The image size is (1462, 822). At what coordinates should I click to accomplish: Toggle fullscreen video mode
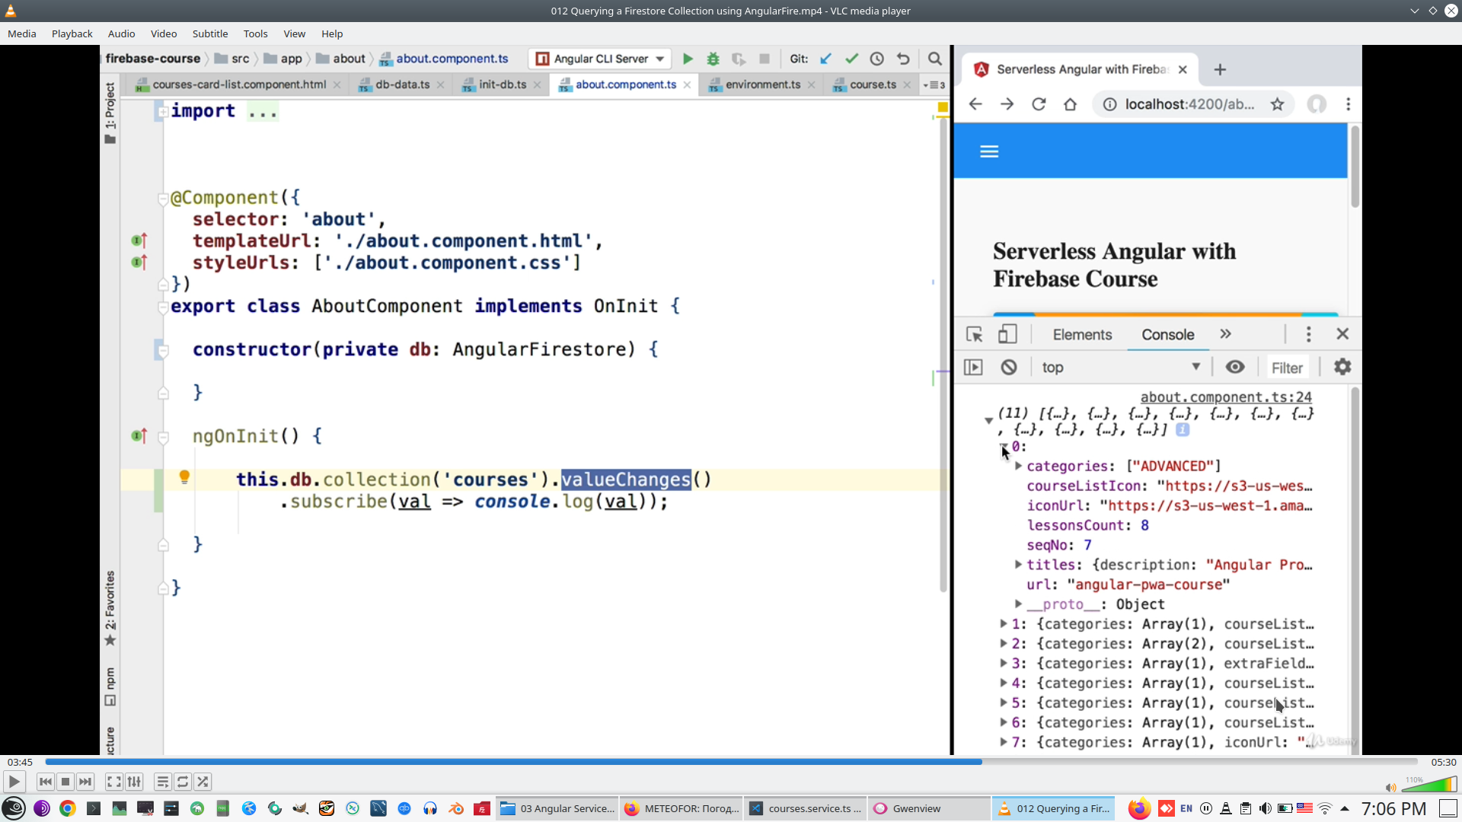click(113, 782)
